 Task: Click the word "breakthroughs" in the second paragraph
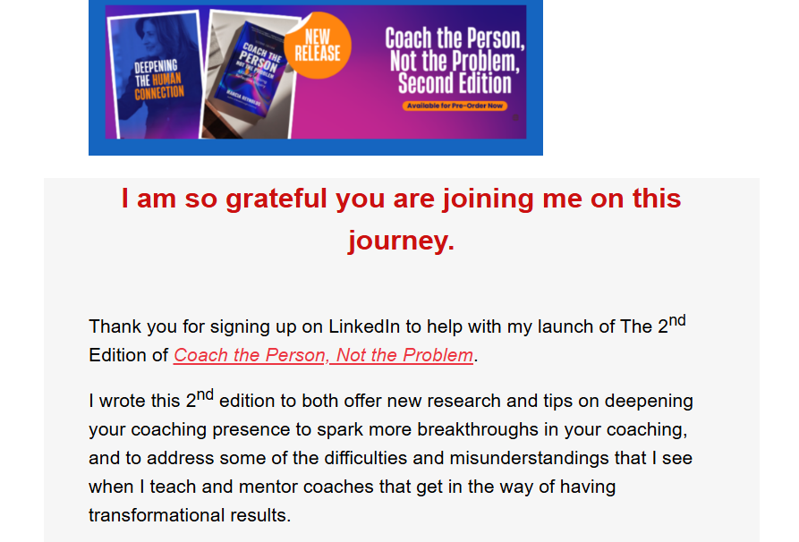472,429
